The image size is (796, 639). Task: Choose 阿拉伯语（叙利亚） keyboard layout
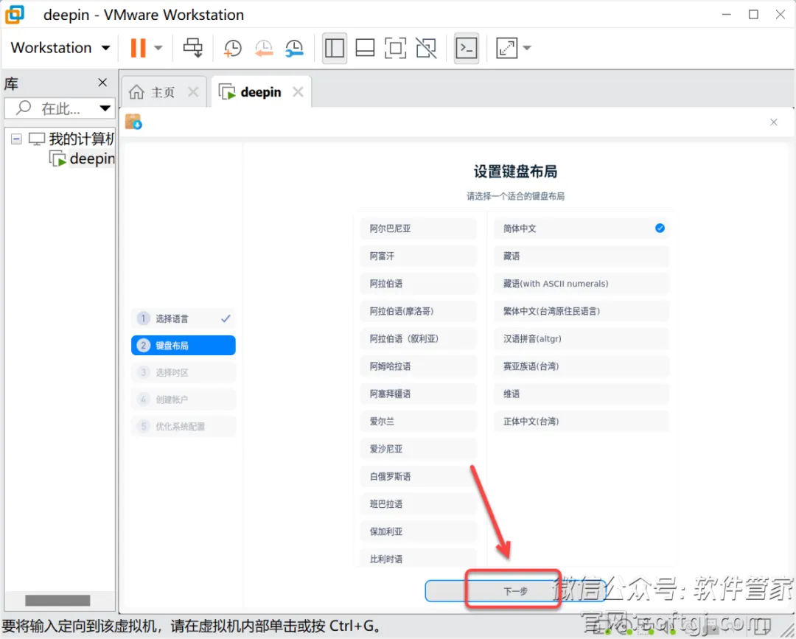pyautogui.click(x=419, y=338)
